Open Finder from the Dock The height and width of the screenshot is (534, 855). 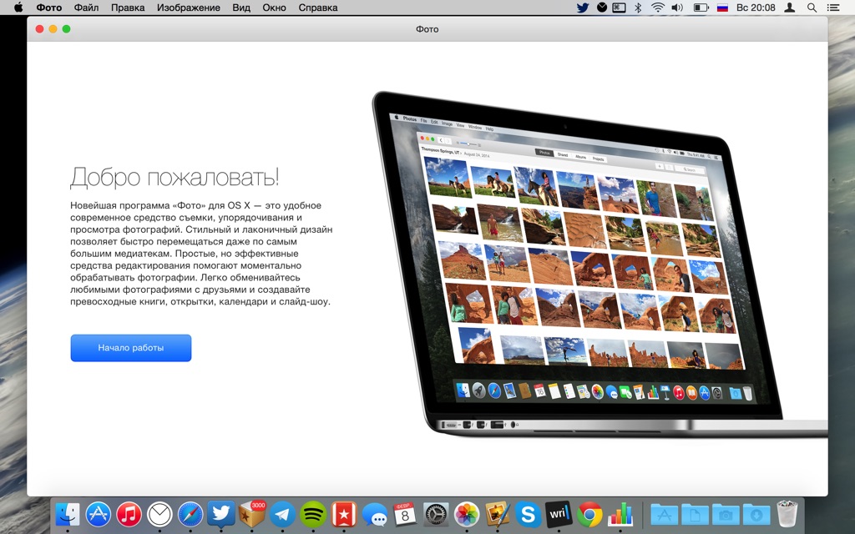click(x=68, y=514)
